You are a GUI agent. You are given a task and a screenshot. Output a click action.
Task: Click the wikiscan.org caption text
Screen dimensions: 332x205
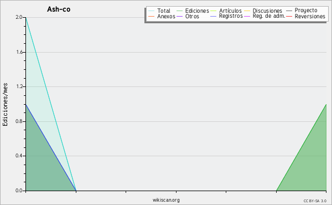(x=166, y=200)
